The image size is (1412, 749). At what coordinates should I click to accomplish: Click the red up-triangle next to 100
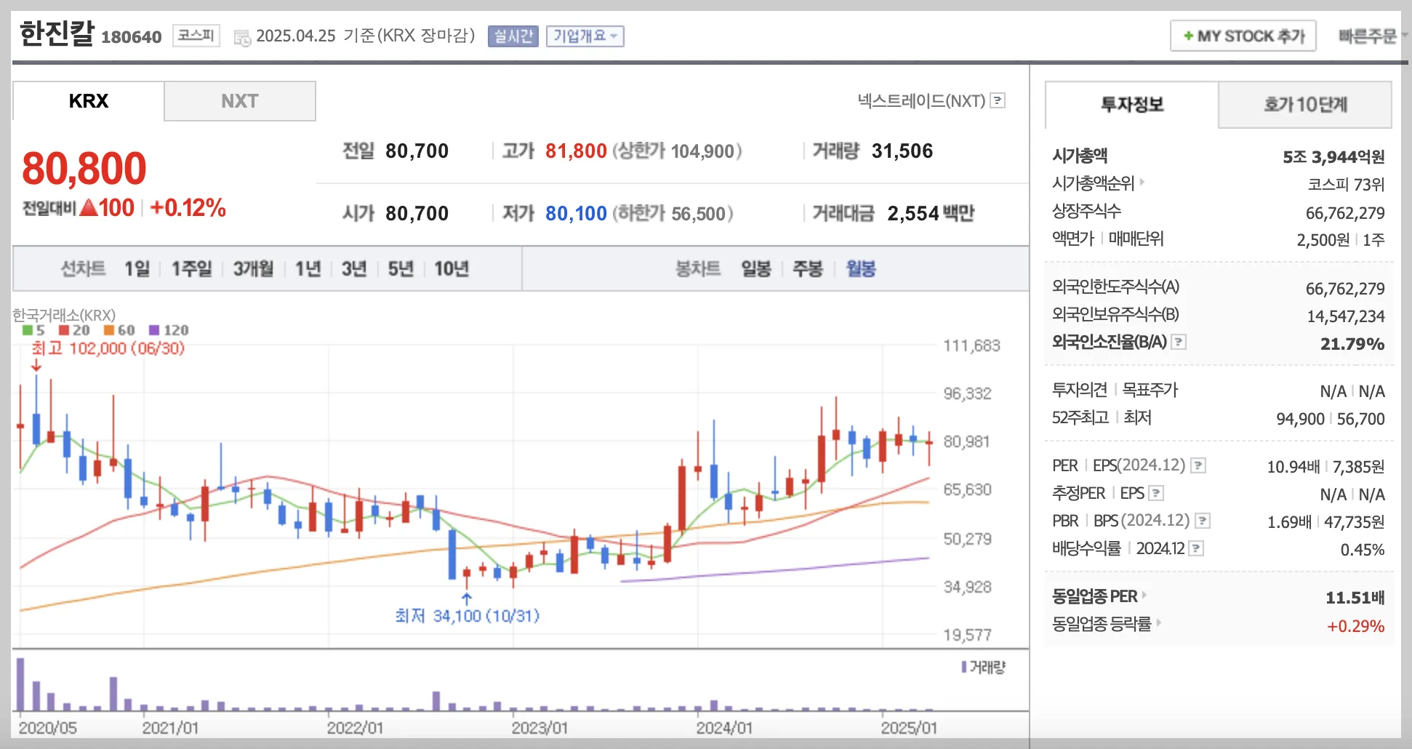click(89, 208)
